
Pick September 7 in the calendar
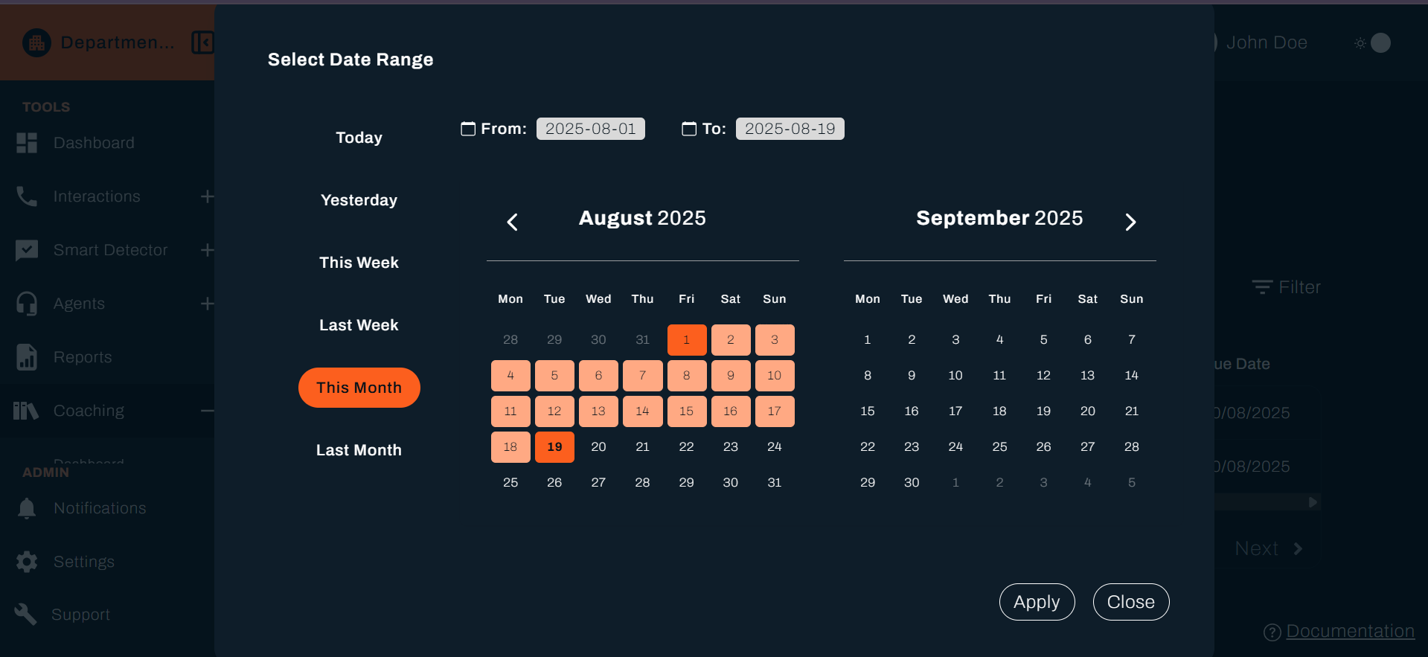coord(1132,340)
